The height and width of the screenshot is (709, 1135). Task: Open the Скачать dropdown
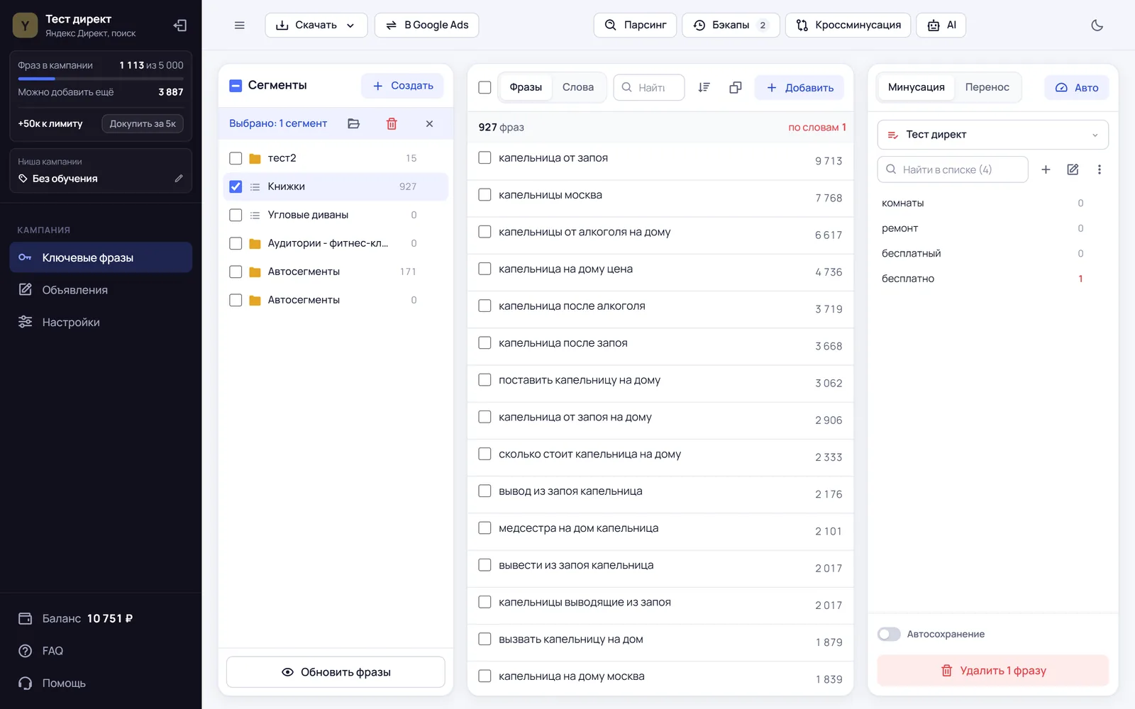(316, 26)
